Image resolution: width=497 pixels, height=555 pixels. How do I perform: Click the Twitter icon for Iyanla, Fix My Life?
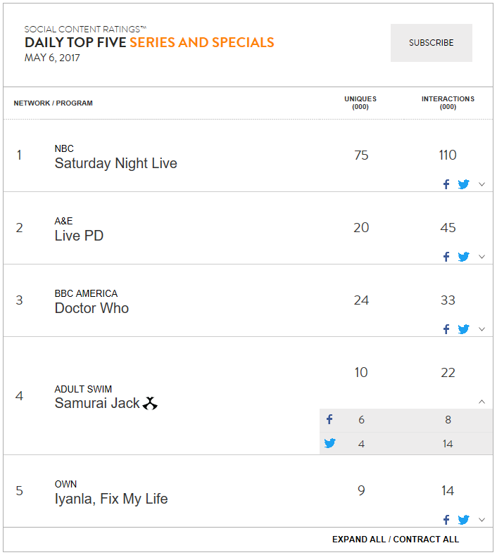point(463,520)
